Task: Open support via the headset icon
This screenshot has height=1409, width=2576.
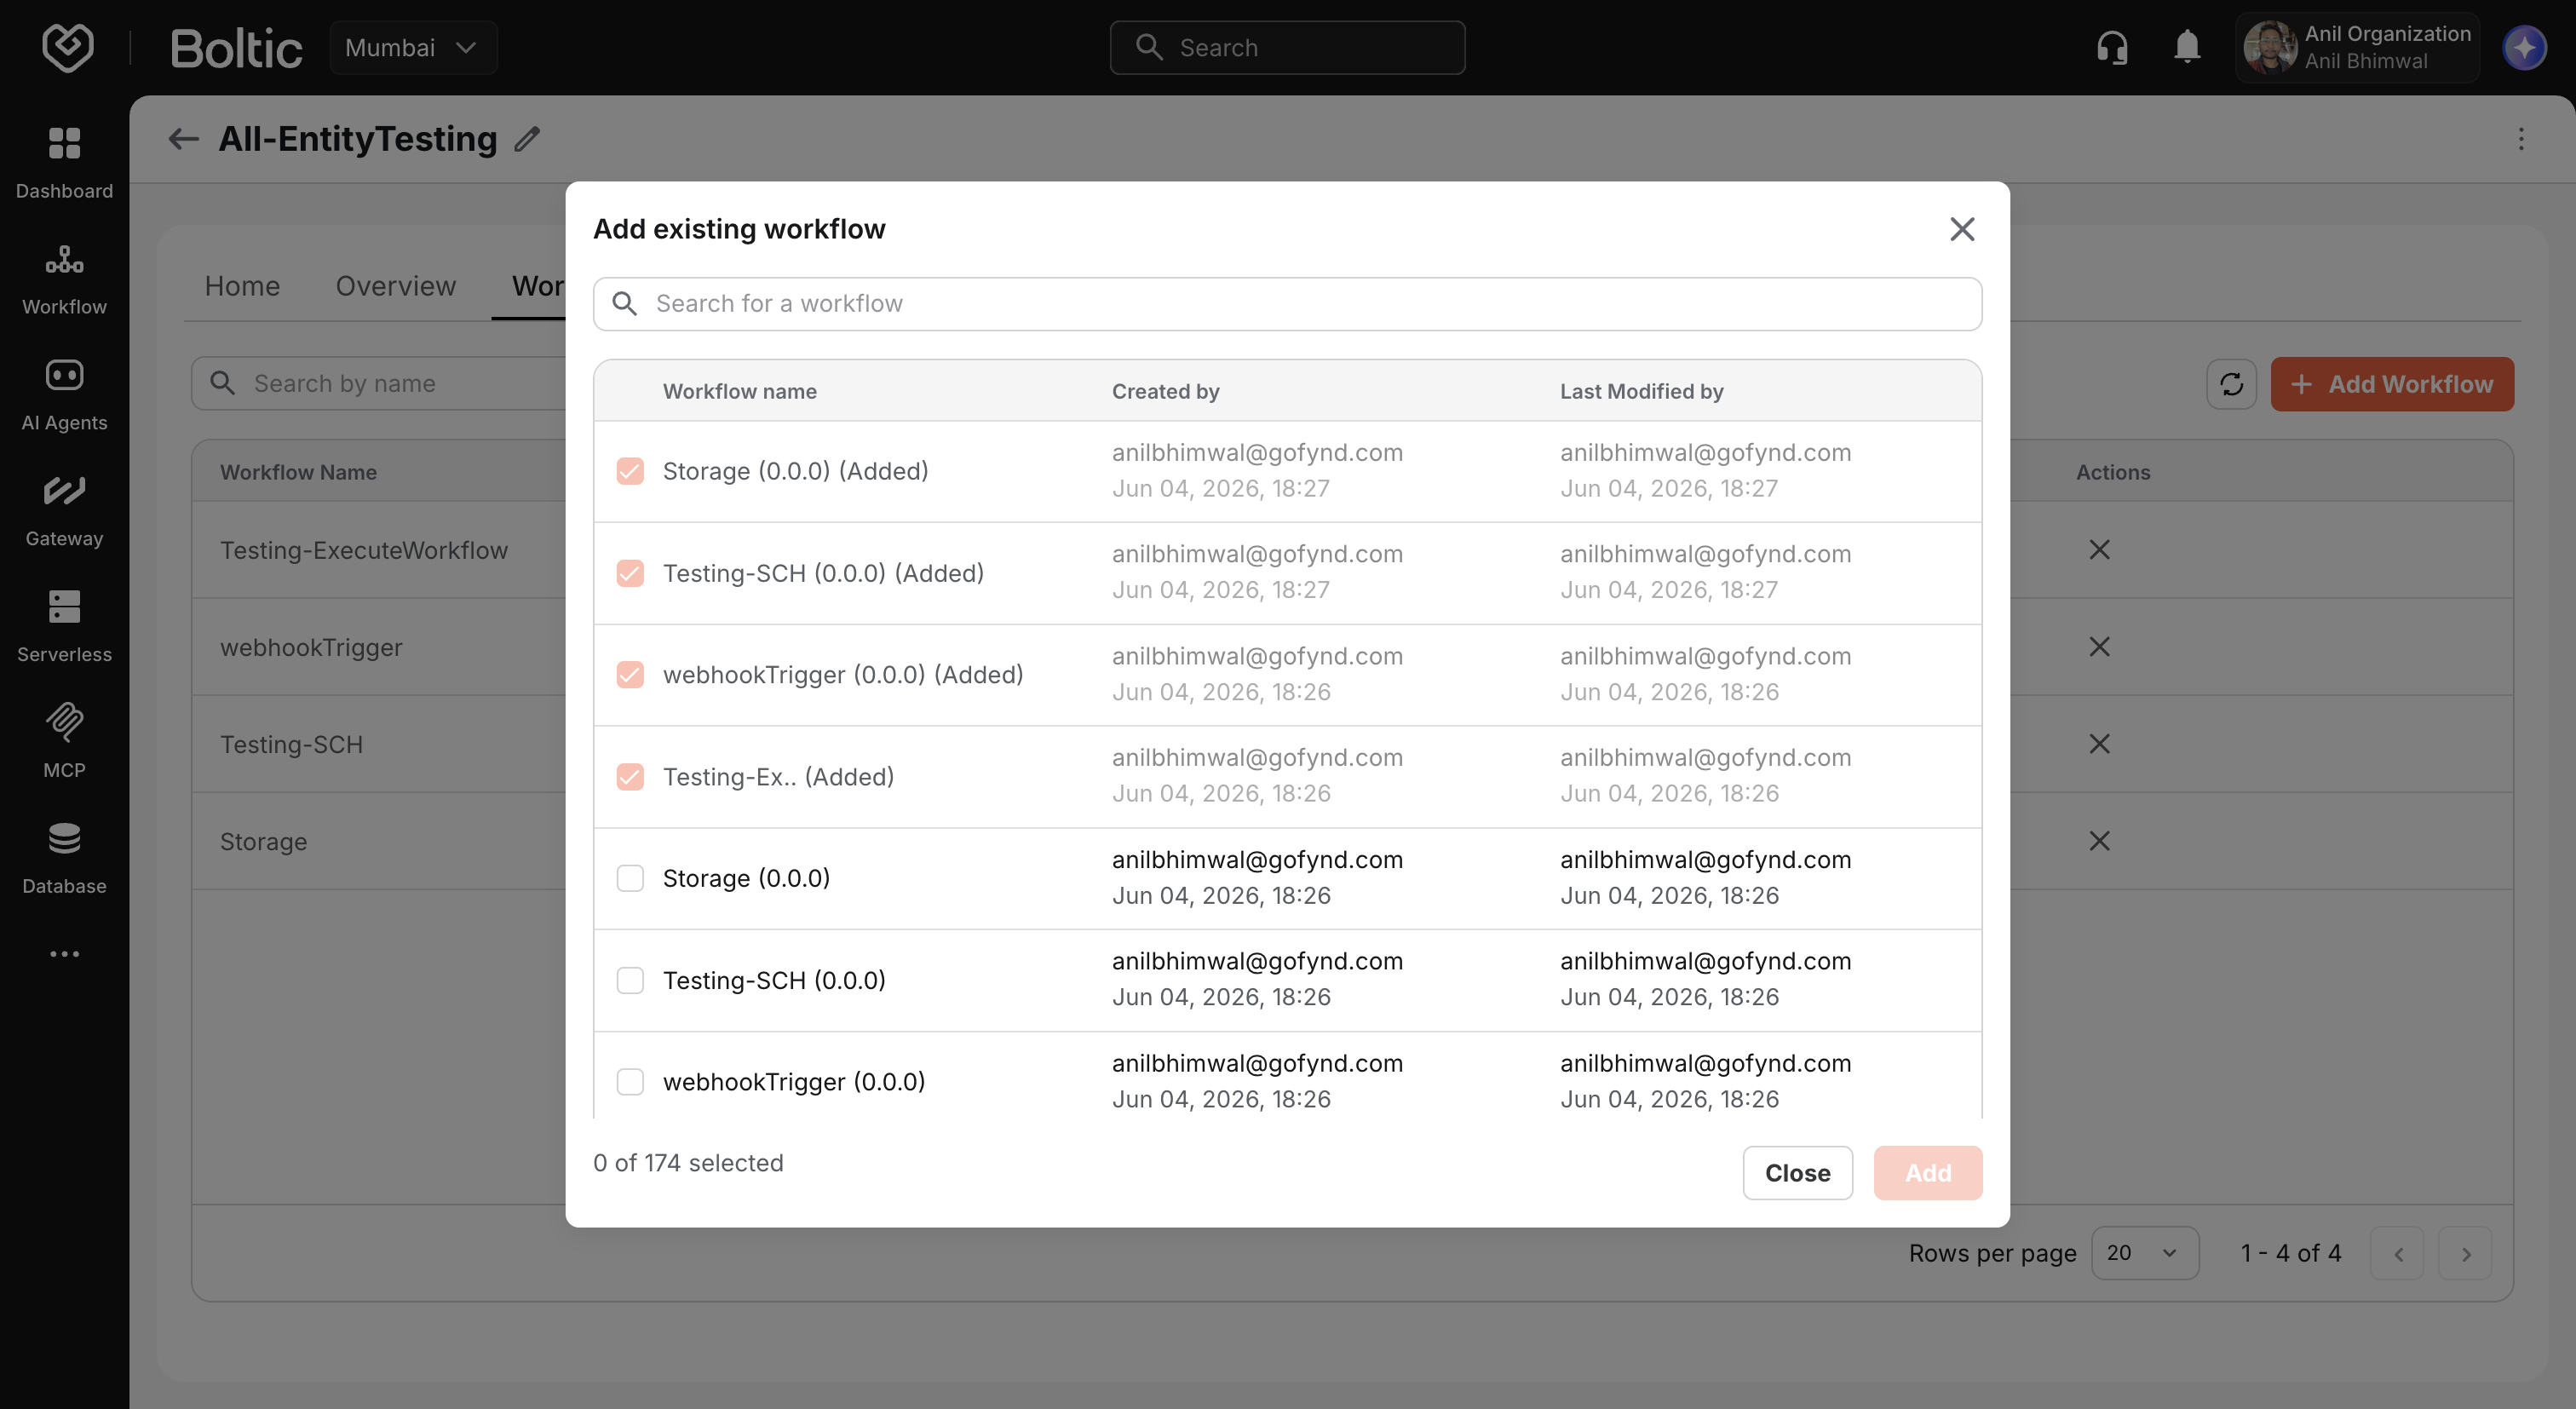Action: (2112, 47)
